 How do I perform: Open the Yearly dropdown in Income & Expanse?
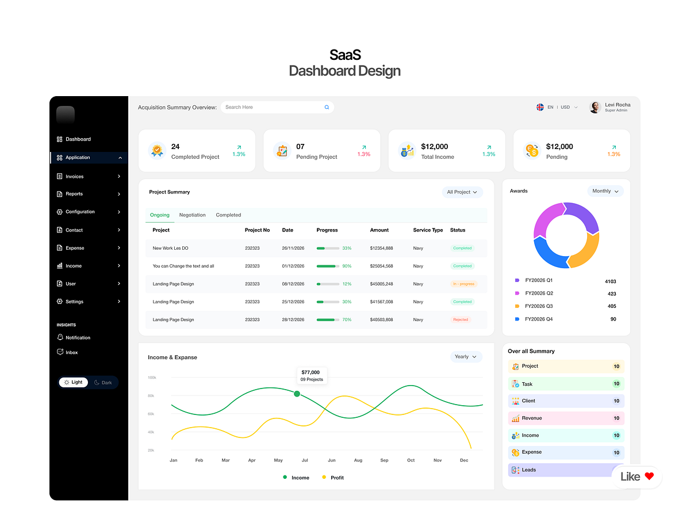pyautogui.click(x=466, y=357)
